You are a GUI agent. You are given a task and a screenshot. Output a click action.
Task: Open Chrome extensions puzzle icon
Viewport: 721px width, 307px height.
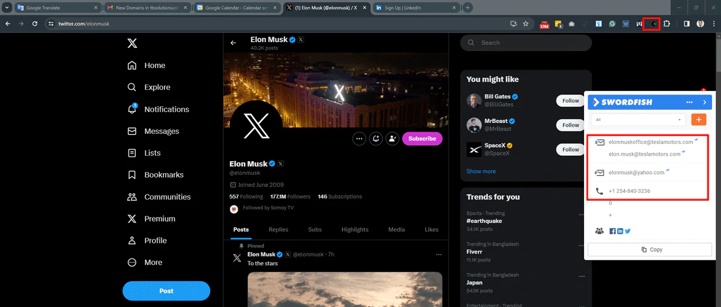666,24
